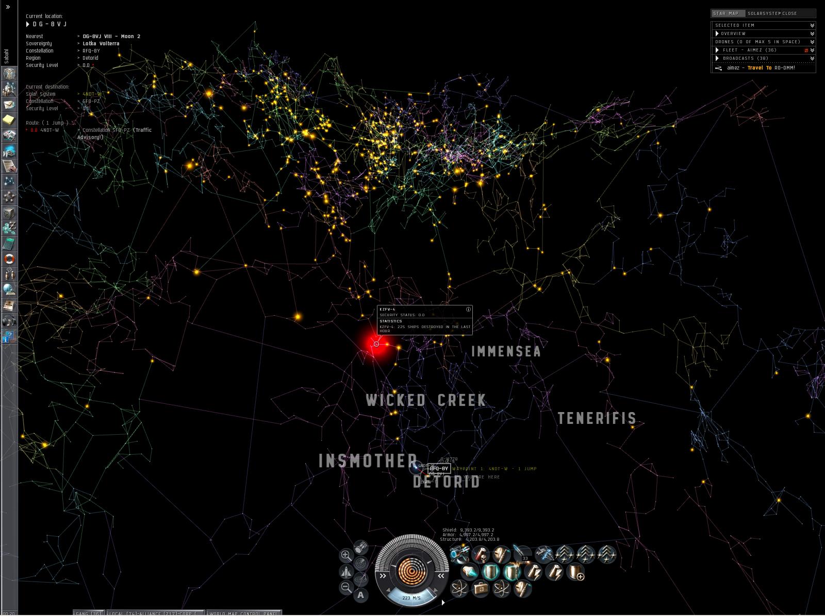Screen dimensions: 825x616
Task: Click the 4NDT-W route waypoint entry
Action: pyautogui.click(x=49, y=130)
